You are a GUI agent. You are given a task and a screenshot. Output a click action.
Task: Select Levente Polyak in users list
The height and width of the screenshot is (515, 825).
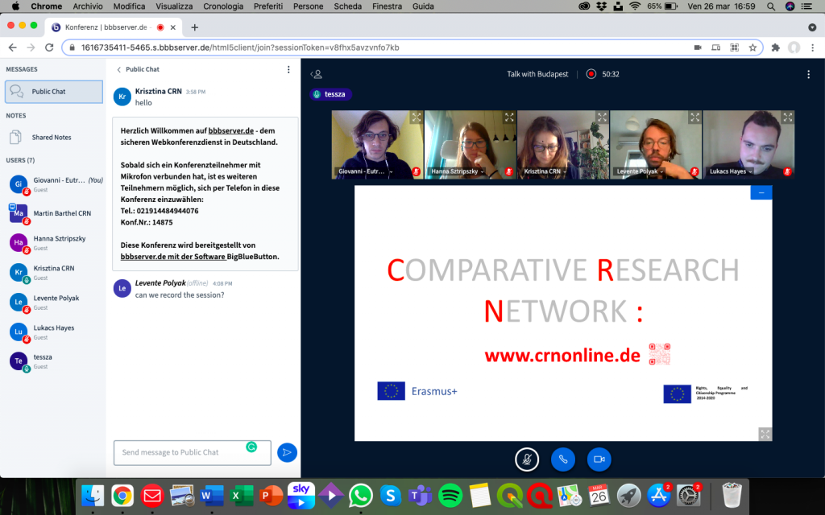(54, 303)
